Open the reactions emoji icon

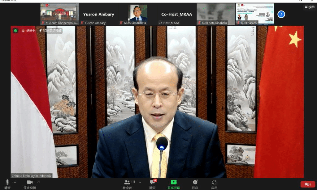tap(195, 182)
